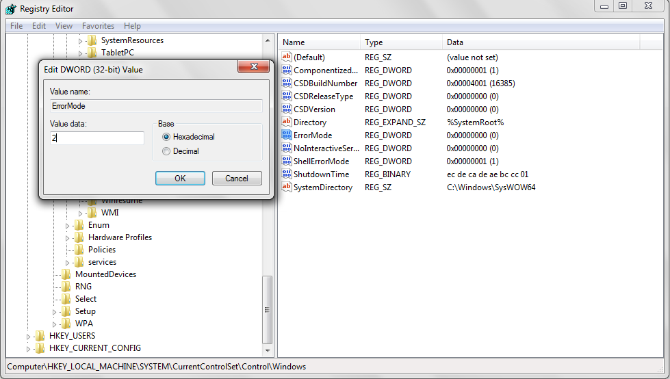The height and width of the screenshot is (379, 670).
Task: Expand the HKEY_CURRENT_CONFIG hive
Action: [28, 349]
